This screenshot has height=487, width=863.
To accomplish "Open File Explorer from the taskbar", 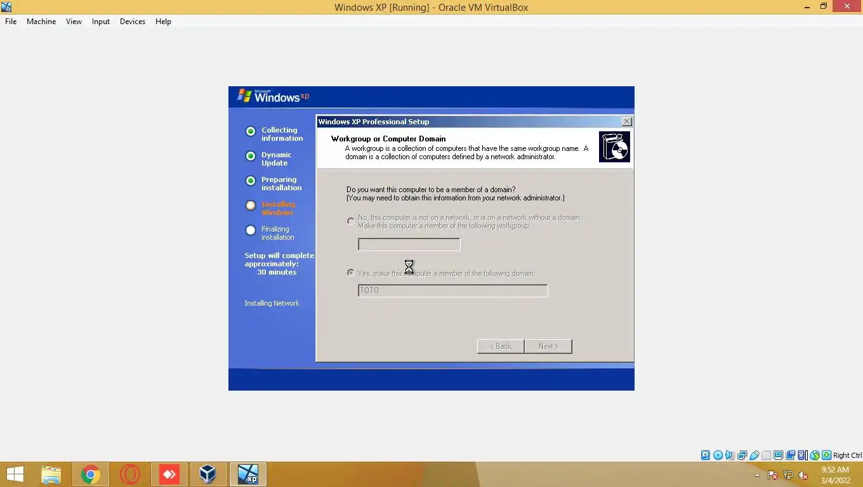I will [x=51, y=474].
